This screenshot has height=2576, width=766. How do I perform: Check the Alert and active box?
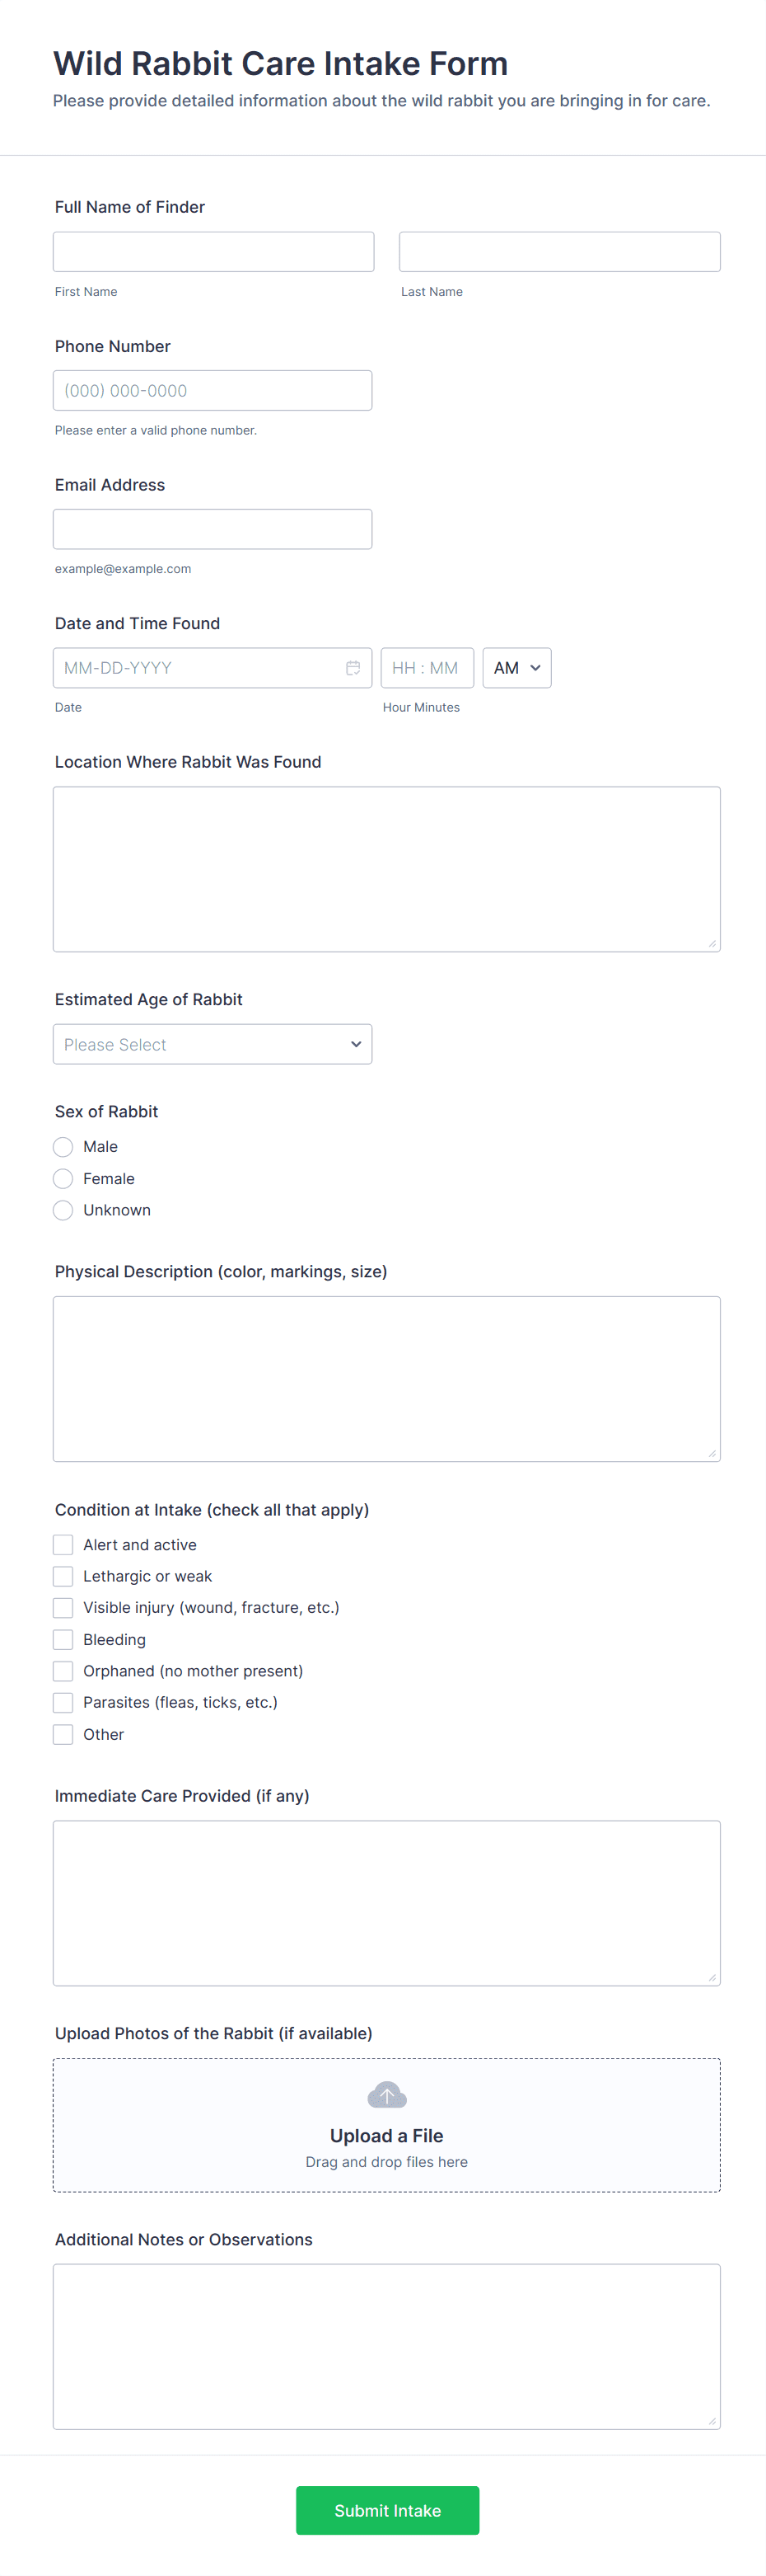[x=63, y=1545]
